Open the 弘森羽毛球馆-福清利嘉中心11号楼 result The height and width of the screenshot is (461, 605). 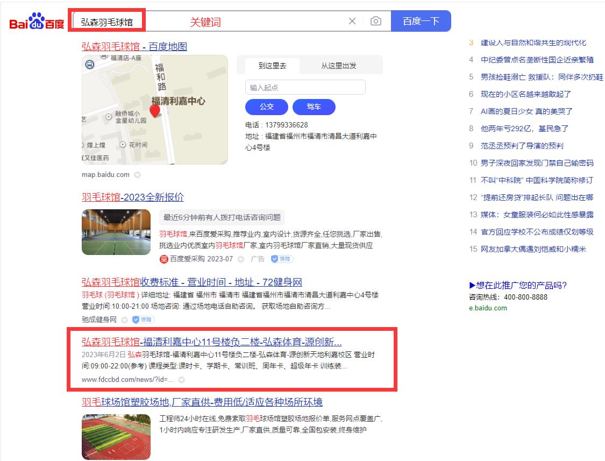pos(211,342)
